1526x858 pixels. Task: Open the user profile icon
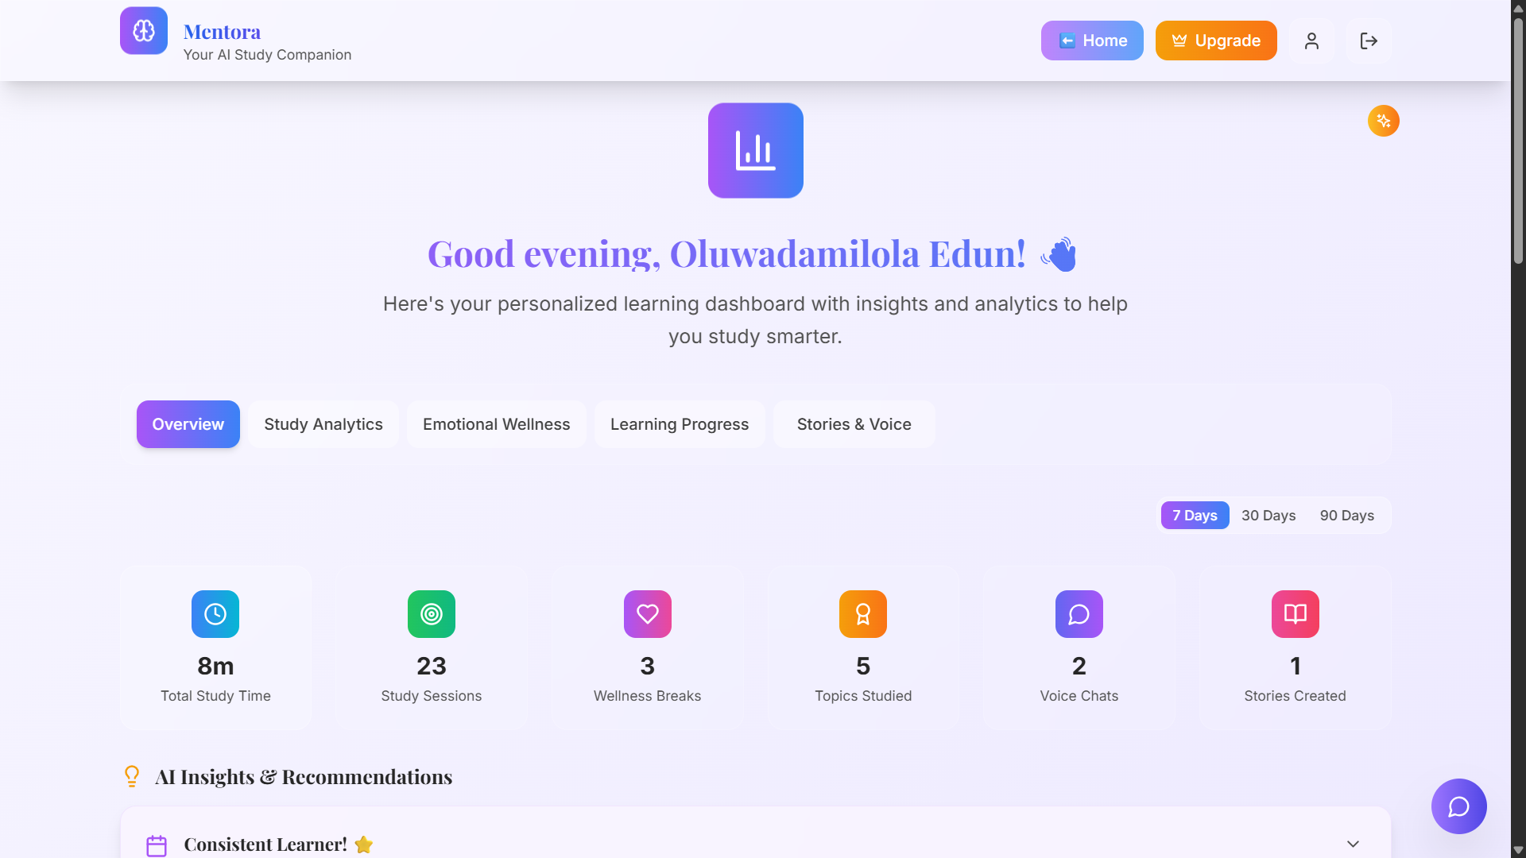pyautogui.click(x=1311, y=41)
